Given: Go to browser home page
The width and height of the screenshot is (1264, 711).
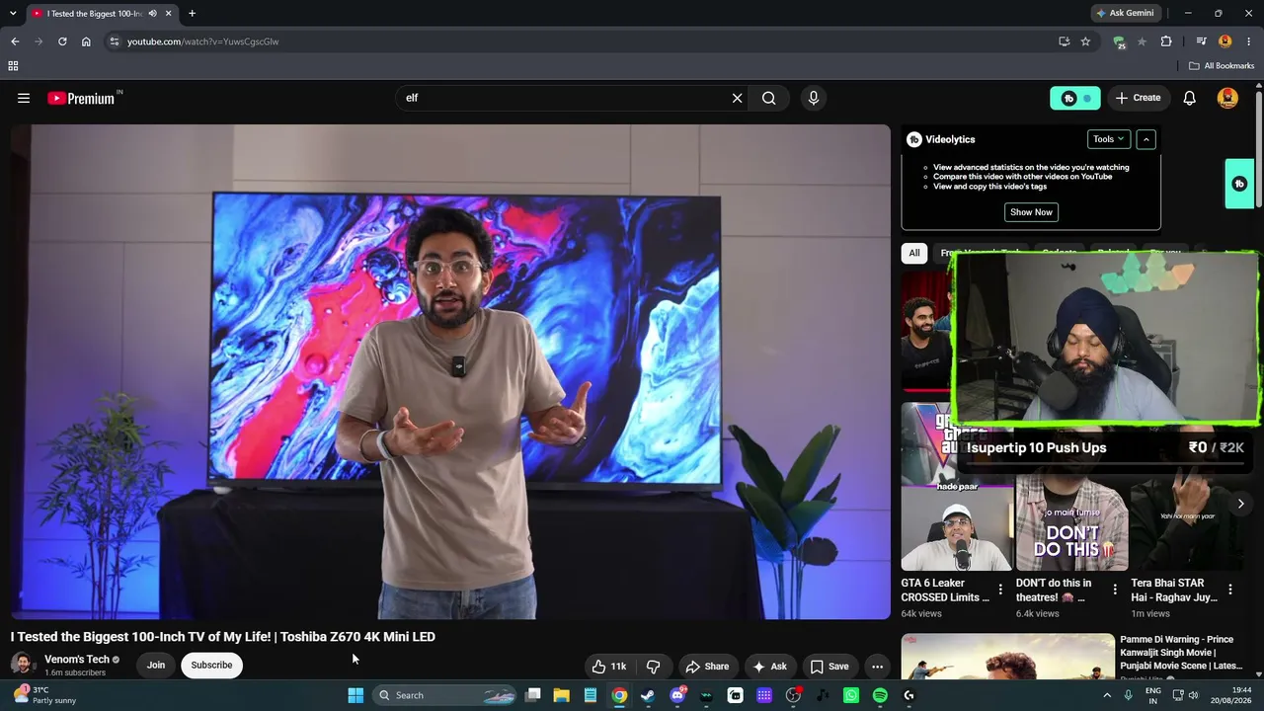Looking at the screenshot, I should pos(86,41).
